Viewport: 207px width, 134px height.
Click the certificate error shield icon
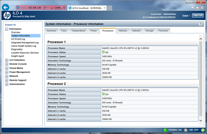pos(52,8)
